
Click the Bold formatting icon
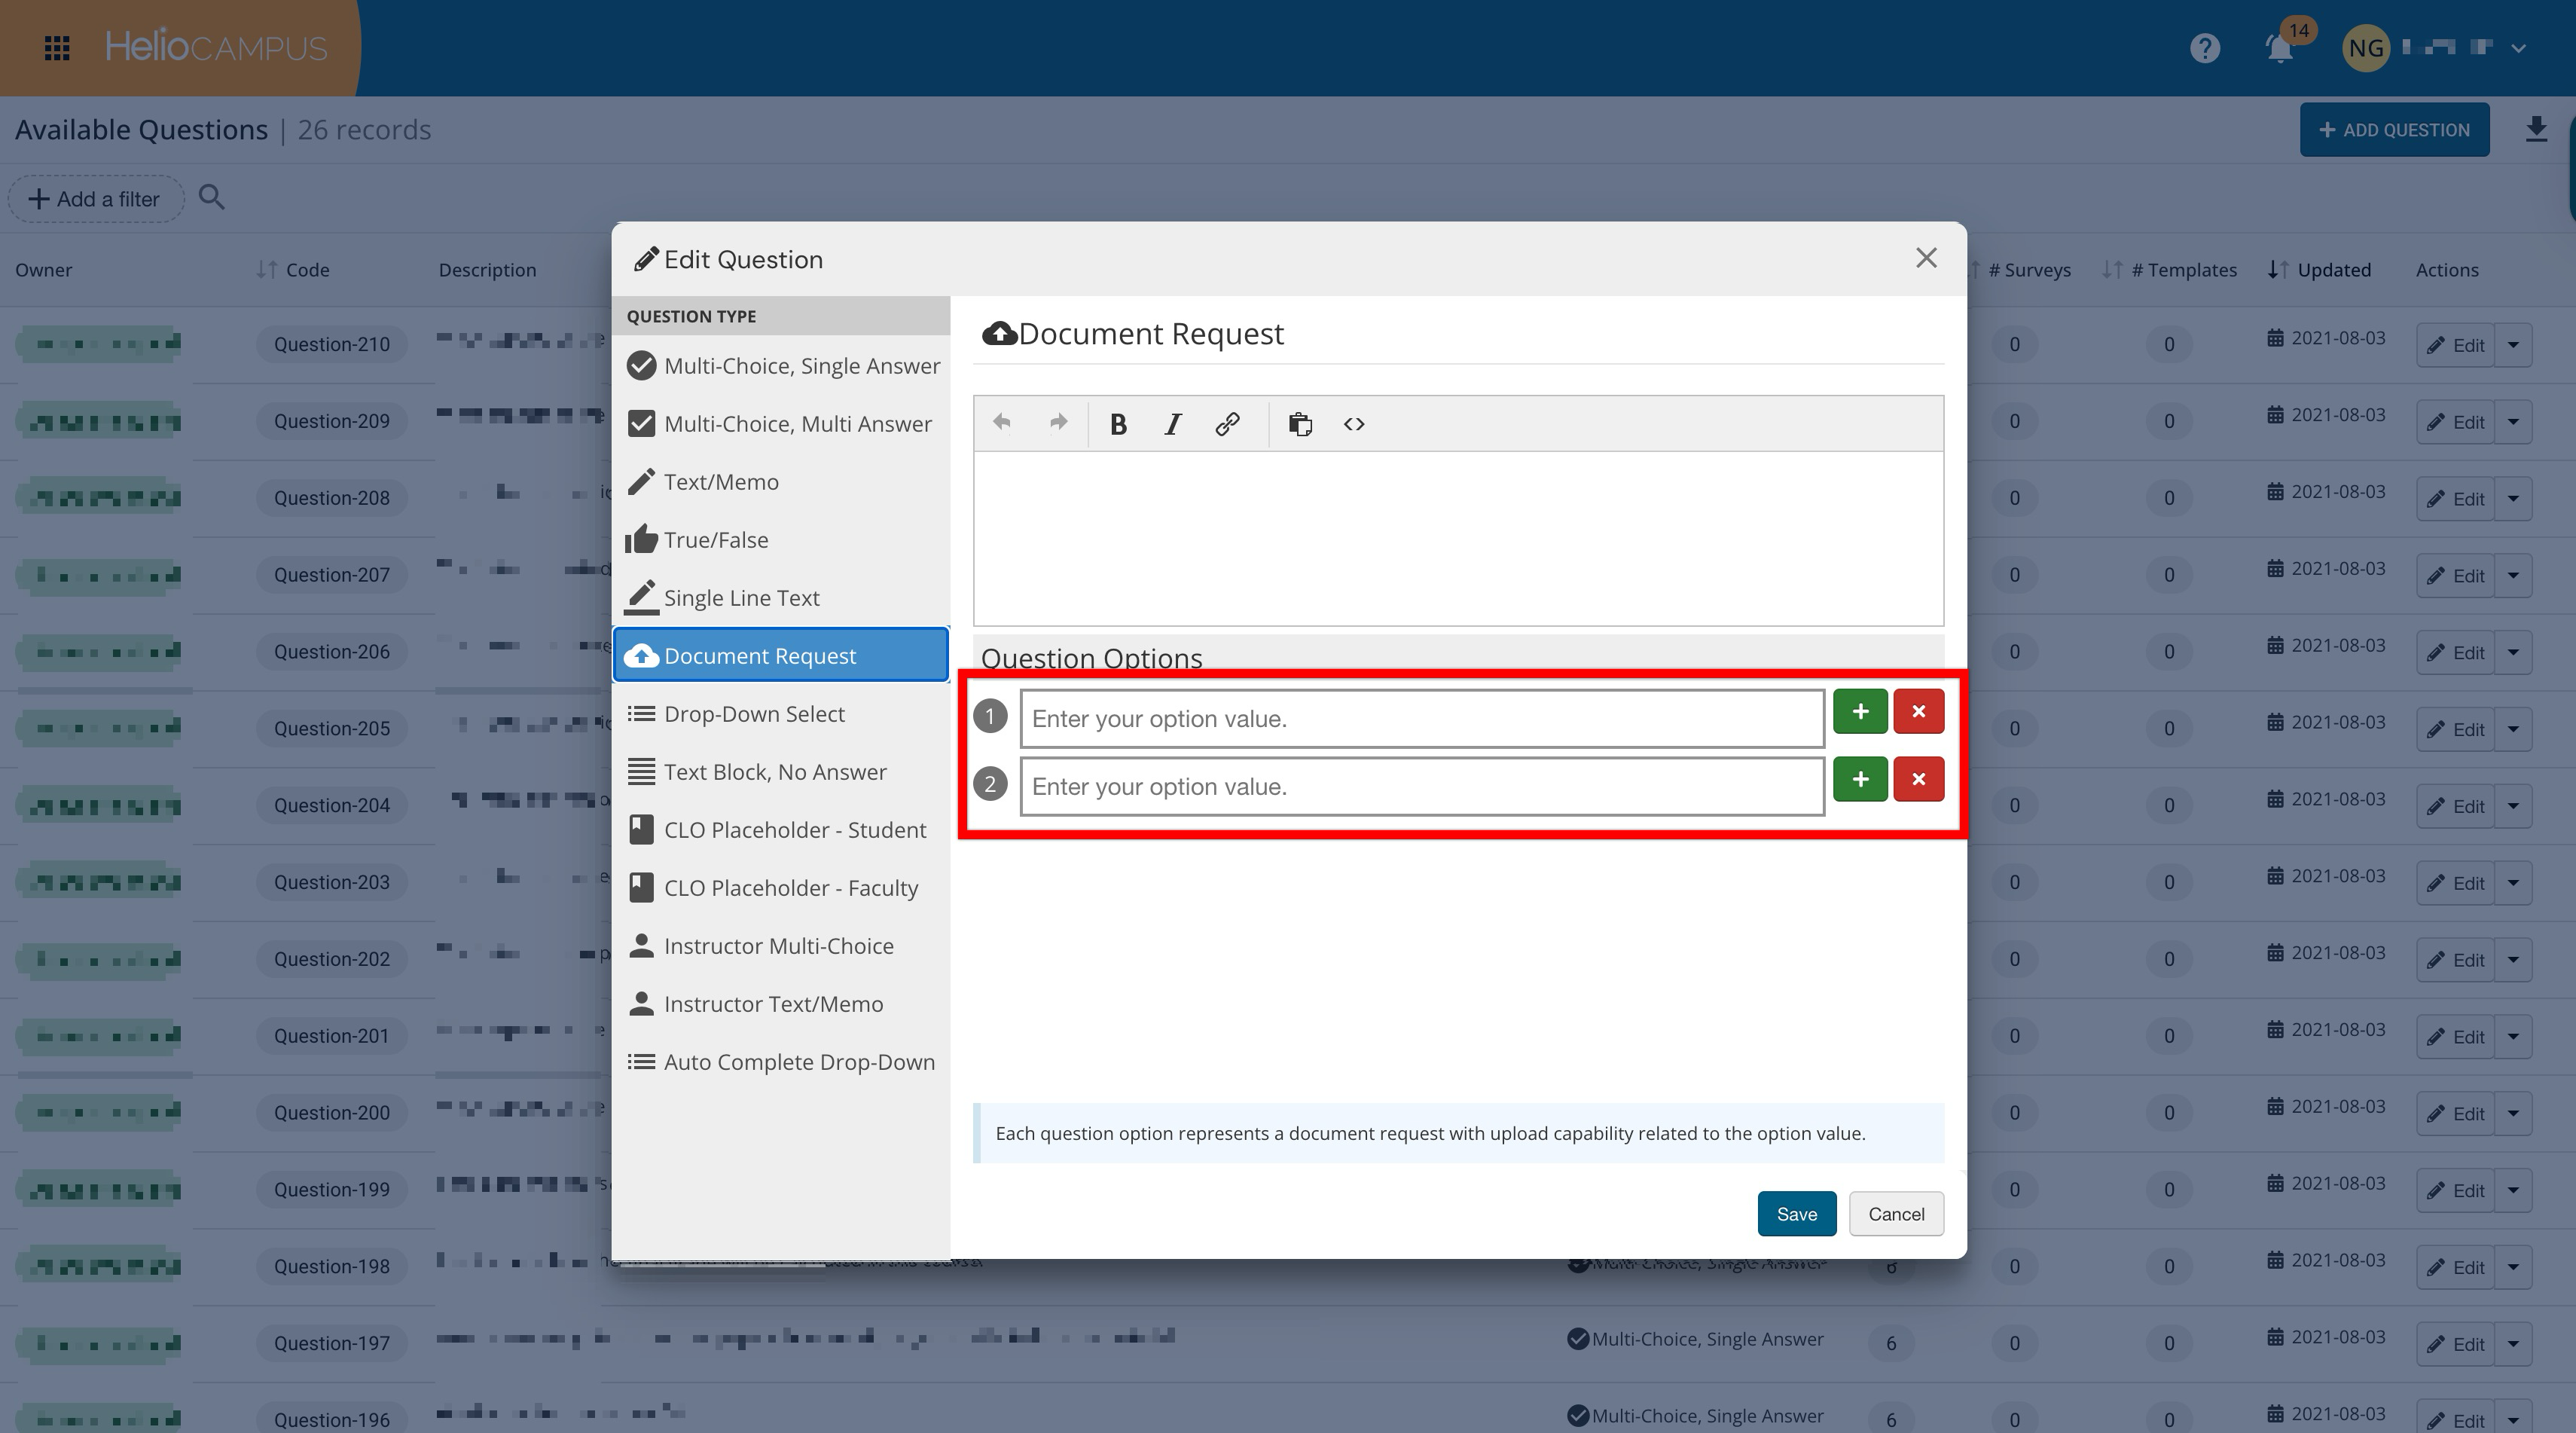click(1118, 424)
